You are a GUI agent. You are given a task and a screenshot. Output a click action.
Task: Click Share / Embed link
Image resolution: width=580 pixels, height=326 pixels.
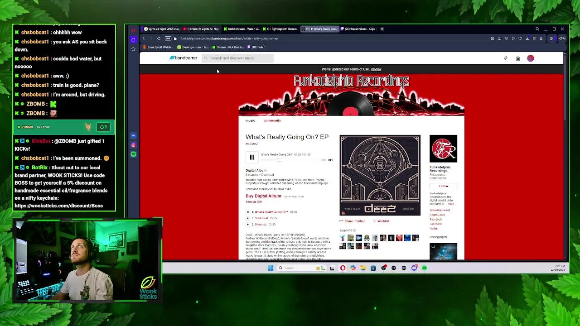click(355, 221)
